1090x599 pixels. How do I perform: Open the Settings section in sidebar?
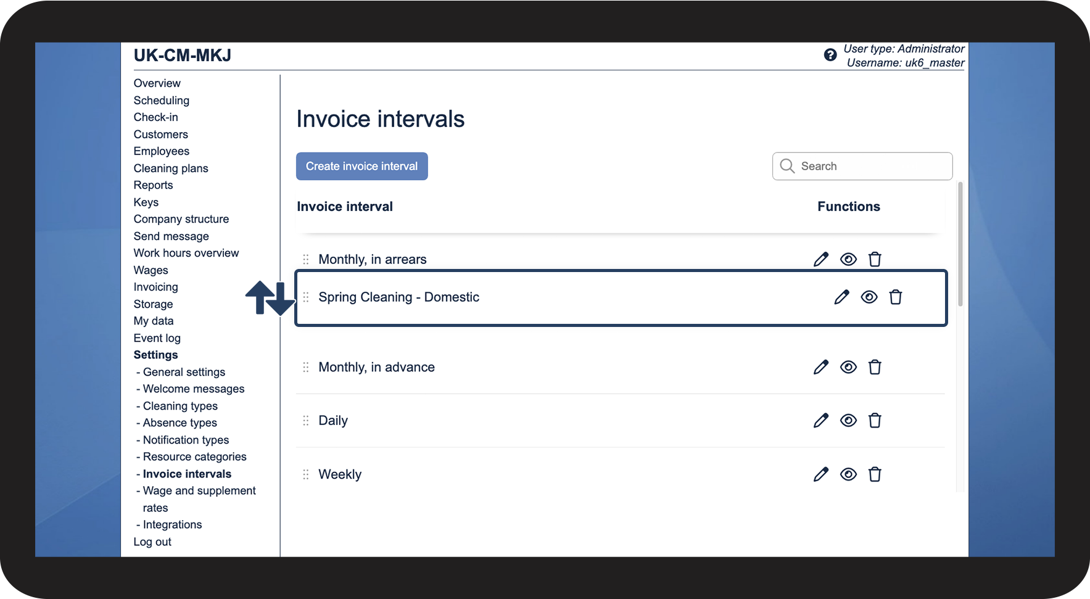pyautogui.click(x=155, y=355)
